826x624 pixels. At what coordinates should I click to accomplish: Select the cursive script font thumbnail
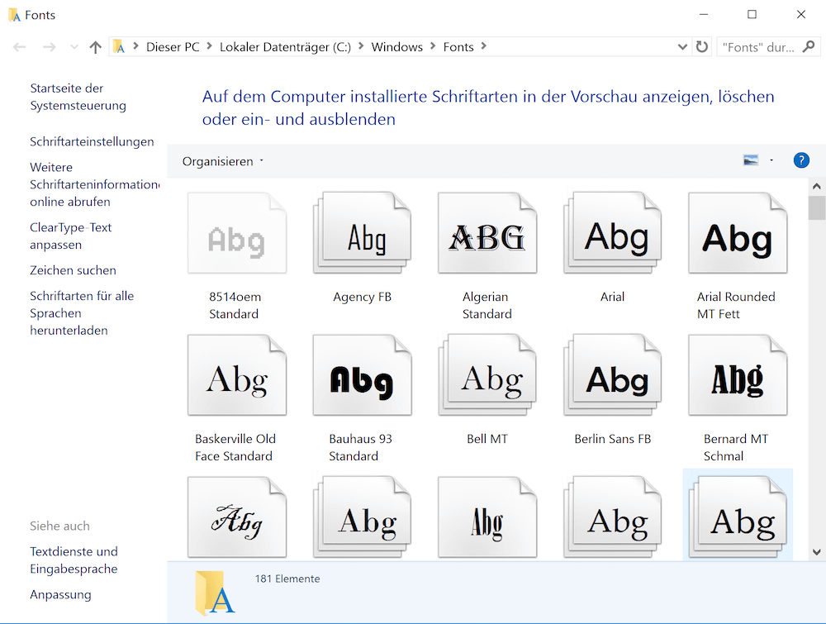click(x=237, y=517)
